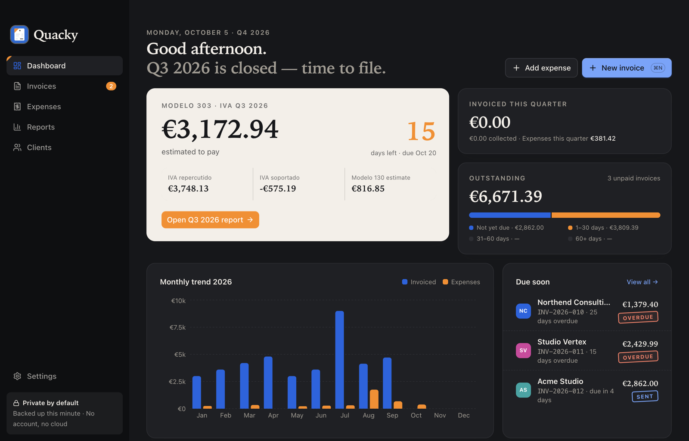Click the Expenses receipt icon
This screenshot has width=689, height=441.
point(17,107)
